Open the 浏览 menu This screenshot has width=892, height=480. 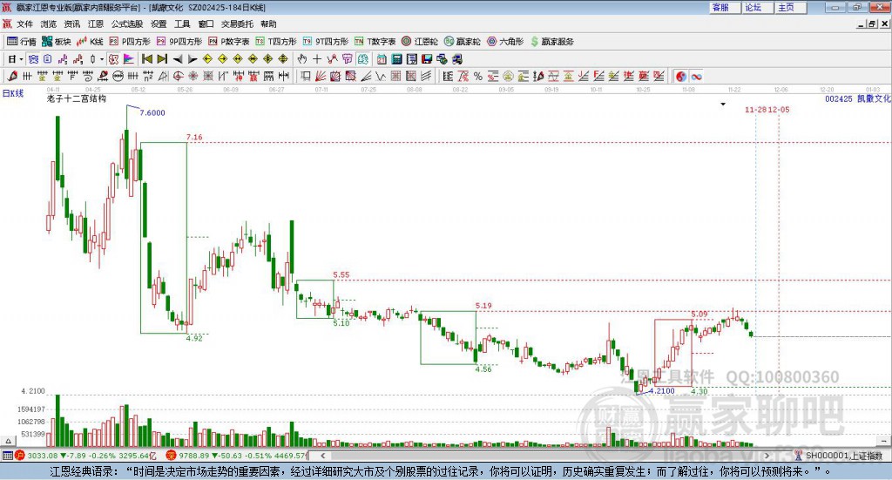[49, 24]
